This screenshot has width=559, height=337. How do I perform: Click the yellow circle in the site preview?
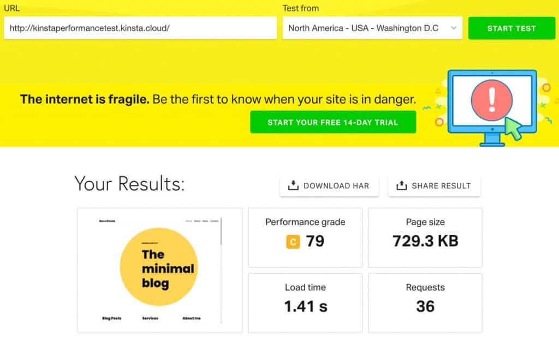pos(159,267)
